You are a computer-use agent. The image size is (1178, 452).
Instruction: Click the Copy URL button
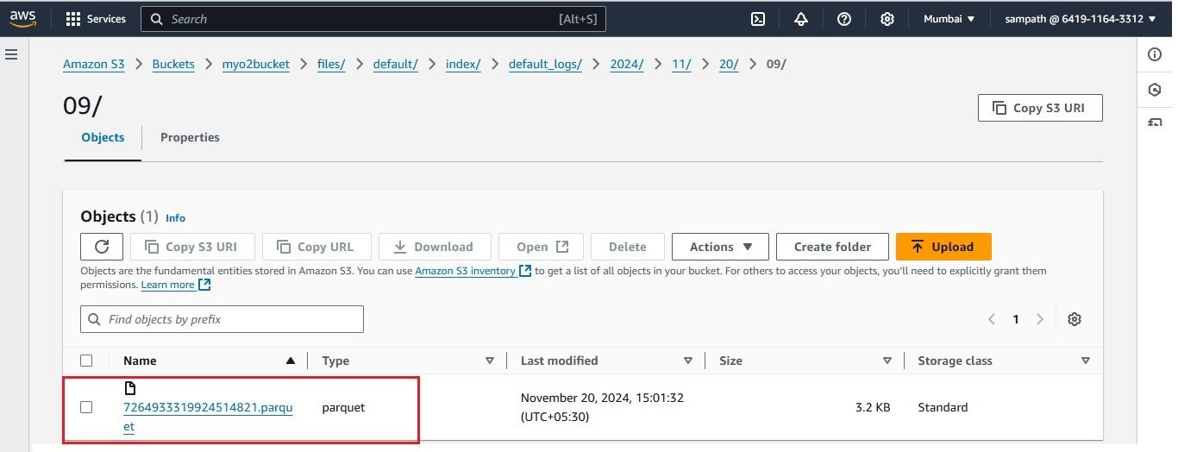316,247
